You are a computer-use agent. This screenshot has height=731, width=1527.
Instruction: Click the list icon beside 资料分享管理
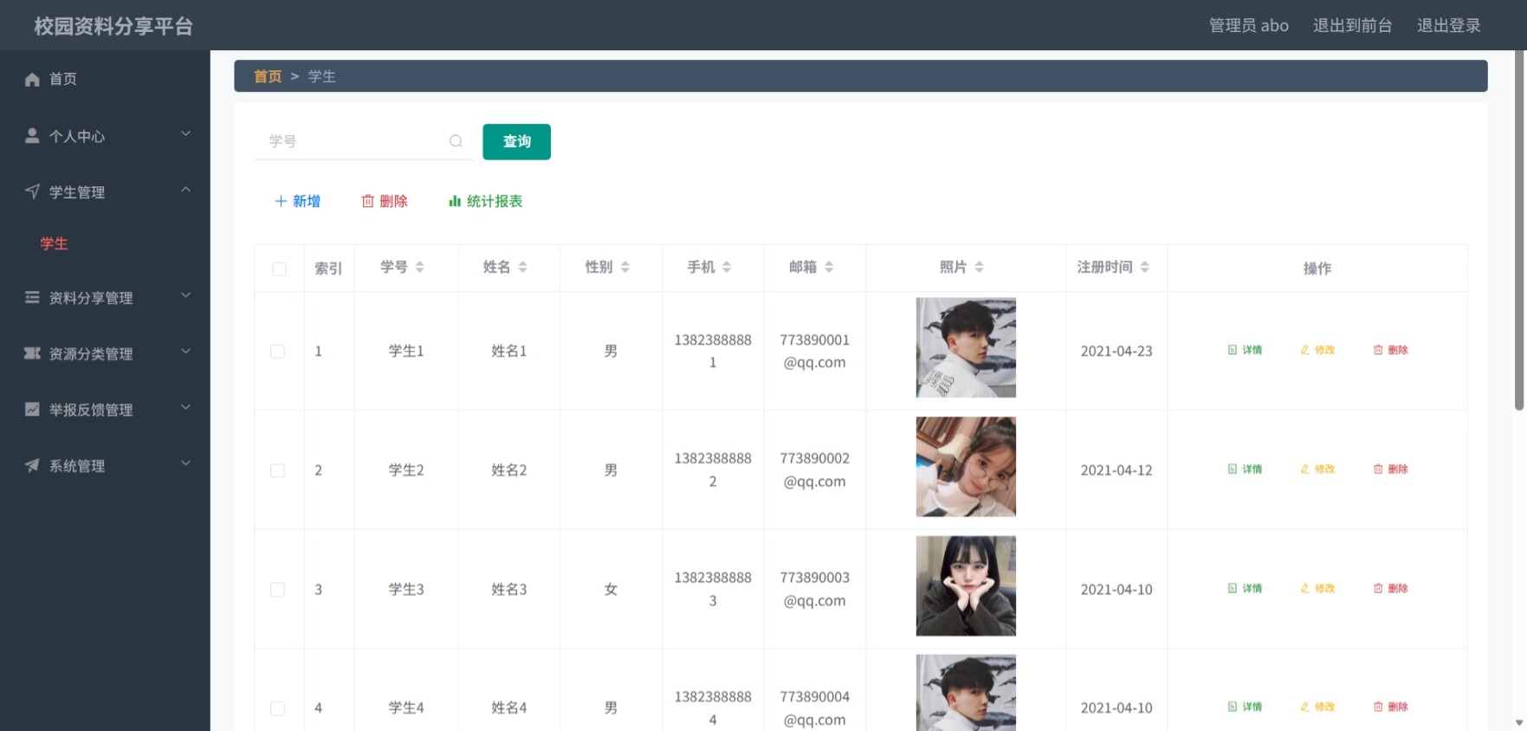coord(32,297)
